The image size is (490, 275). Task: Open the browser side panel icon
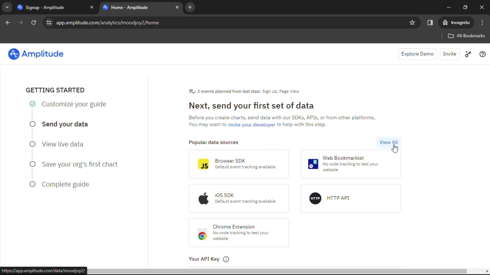pyautogui.click(x=430, y=23)
